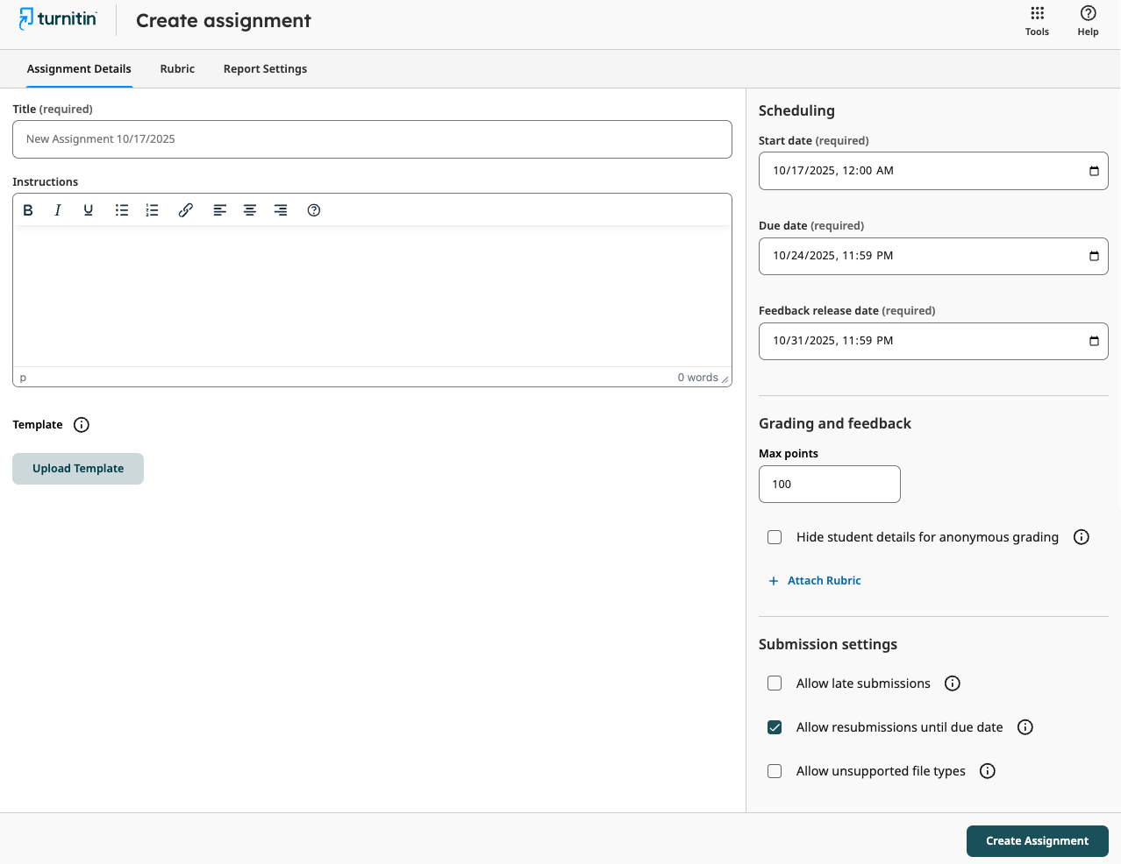Apply bold formatting in Instructions editor
The height and width of the screenshot is (864, 1121).
coord(27,209)
